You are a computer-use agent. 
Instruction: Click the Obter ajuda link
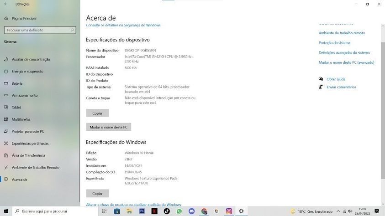pyautogui.click(x=336, y=79)
